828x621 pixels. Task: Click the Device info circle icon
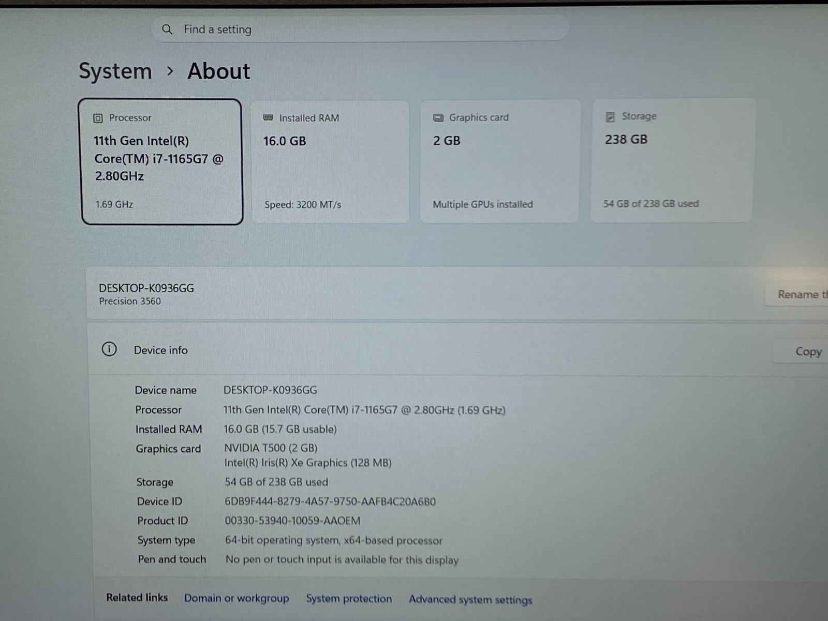(x=109, y=349)
